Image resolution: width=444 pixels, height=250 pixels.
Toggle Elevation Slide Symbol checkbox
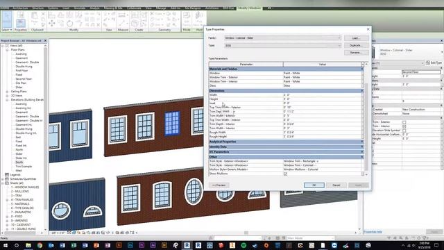(404, 131)
